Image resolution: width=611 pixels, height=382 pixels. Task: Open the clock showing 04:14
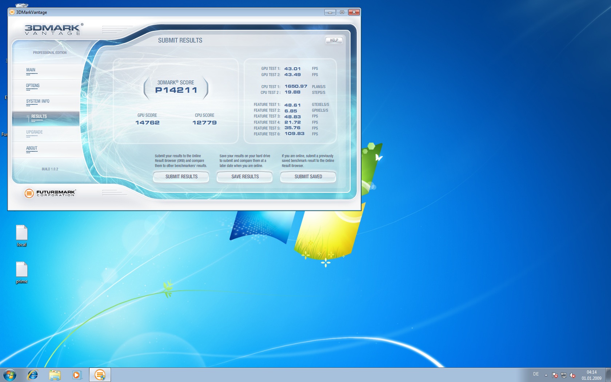(591, 375)
